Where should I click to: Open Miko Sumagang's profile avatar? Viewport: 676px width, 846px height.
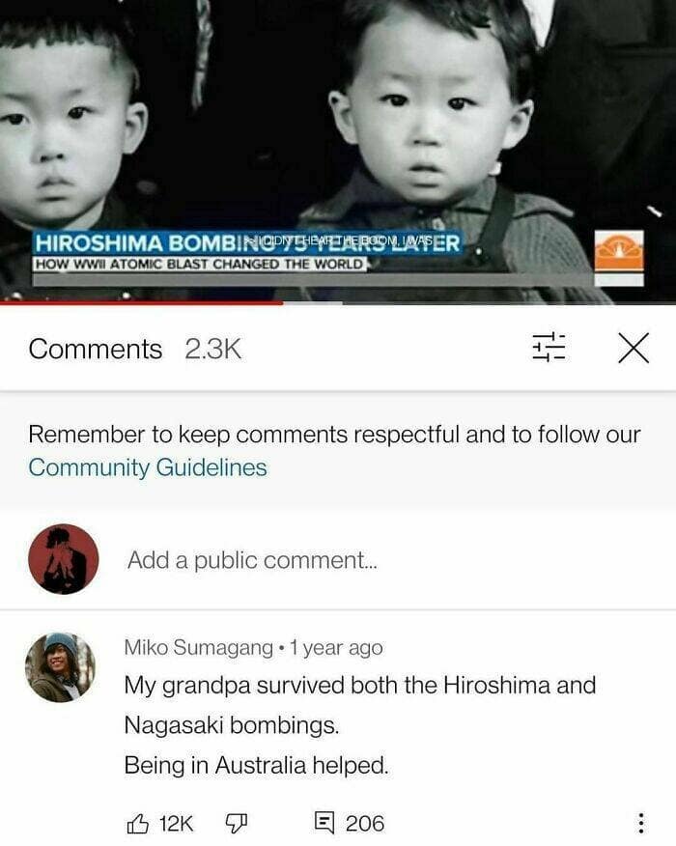click(x=61, y=667)
